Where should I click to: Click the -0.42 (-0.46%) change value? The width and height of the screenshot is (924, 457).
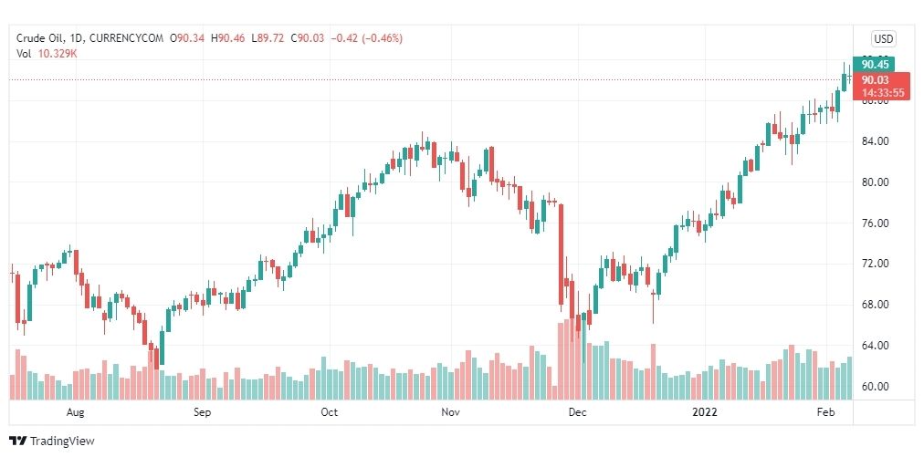[367, 39]
